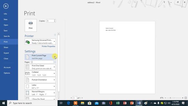Image resolution: width=188 pixels, height=106 pixels.
Task: Zoom out the print preview
Action: (x=165, y=98)
